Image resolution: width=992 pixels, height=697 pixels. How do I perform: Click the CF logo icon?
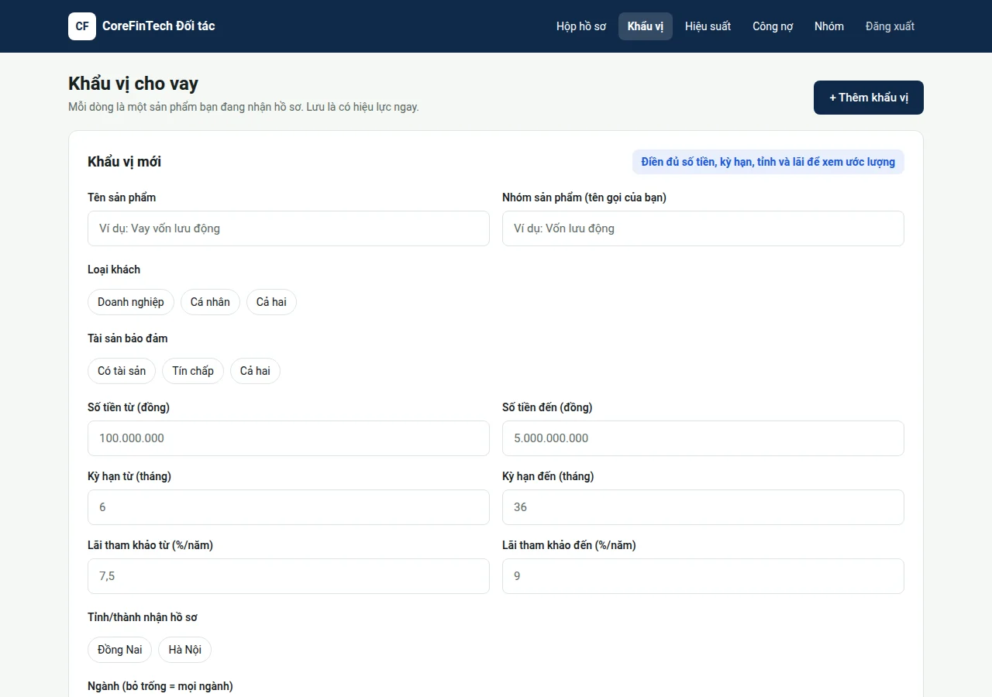tap(82, 26)
